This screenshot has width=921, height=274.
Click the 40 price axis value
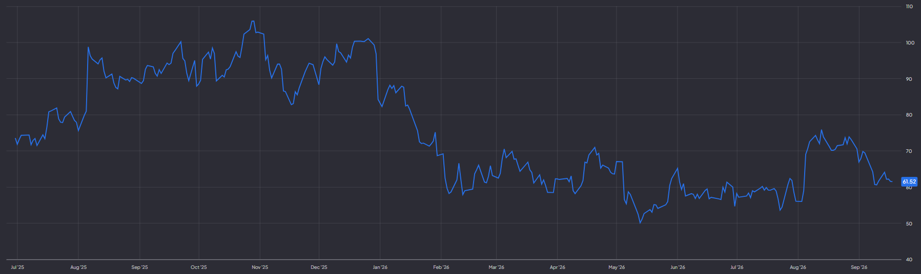point(909,260)
